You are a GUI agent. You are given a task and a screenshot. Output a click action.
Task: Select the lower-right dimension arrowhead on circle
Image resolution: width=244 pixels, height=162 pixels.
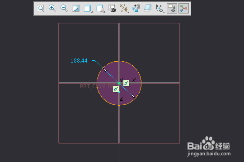[133, 96]
